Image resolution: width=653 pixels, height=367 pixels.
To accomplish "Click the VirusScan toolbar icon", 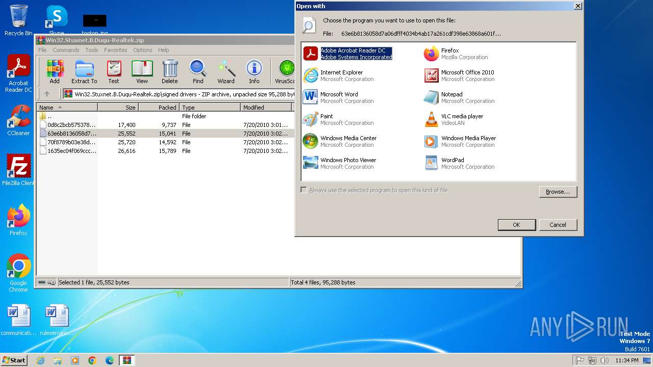I will tap(285, 72).
